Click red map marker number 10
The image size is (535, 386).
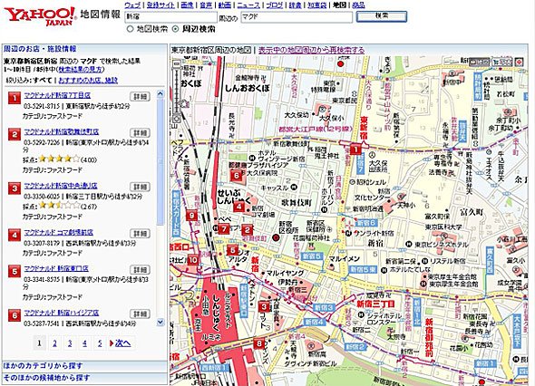coord(193,260)
